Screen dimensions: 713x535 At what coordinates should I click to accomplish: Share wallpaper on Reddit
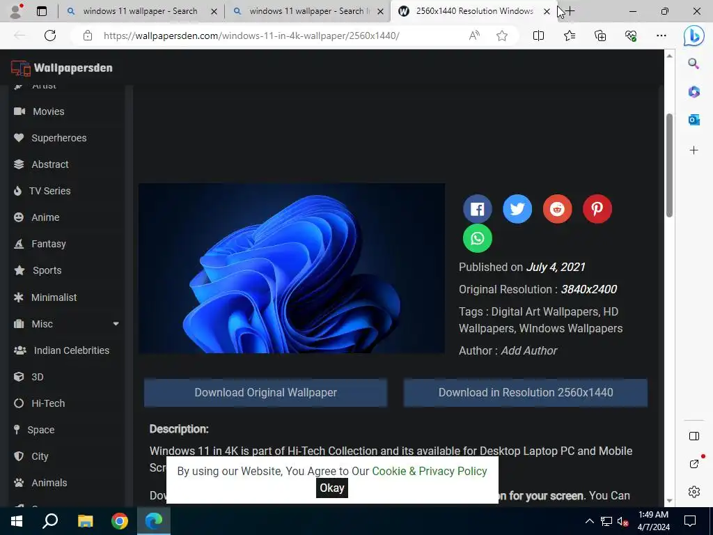[557, 209]
